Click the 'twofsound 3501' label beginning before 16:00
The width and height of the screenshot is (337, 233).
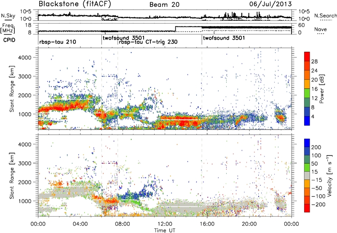(224, 38)
